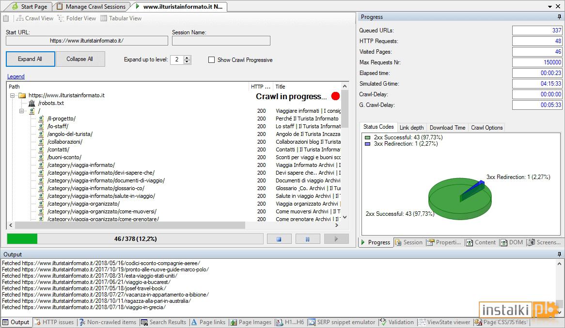Click the page icon beside /il-progetto/
This screenshot has height=328, width=565.
pyautogui.click(x=41, y=119)
